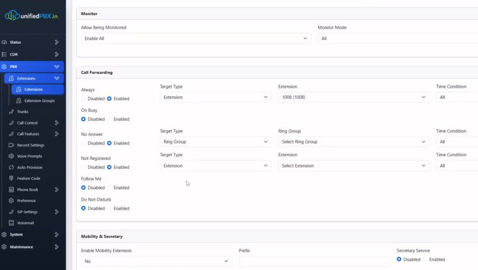Set Always forwarding to Disabled
478x270 pixels.
coord(83,98)
